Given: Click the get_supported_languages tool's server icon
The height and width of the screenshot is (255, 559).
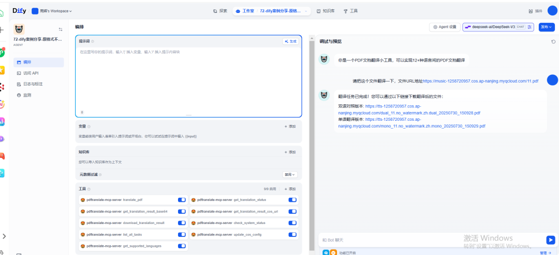Looking at the screenshot, I should tap(83, 246).
